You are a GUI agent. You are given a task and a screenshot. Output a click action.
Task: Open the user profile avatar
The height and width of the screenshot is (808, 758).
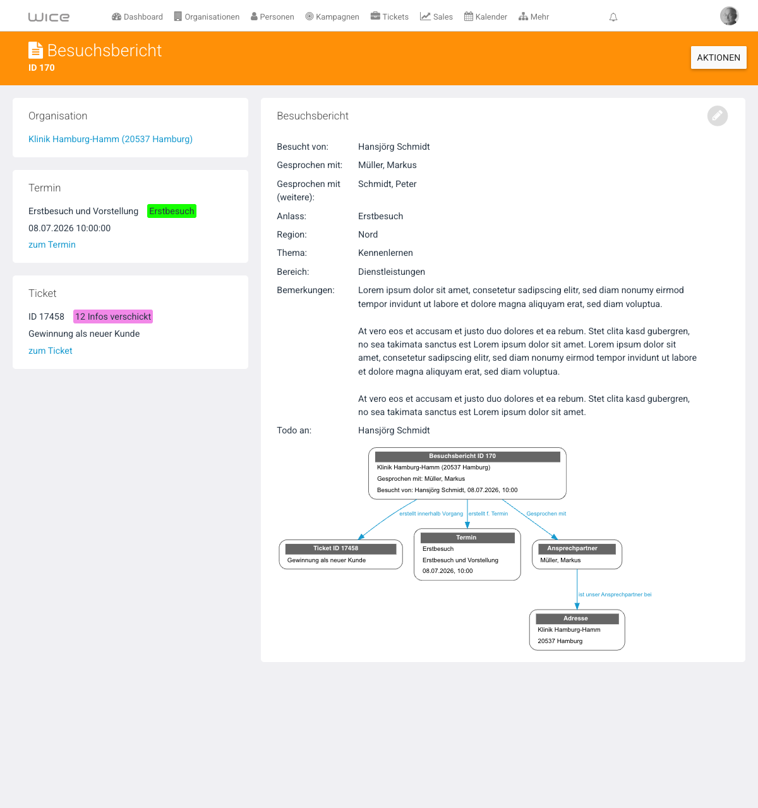coord(730,16)
